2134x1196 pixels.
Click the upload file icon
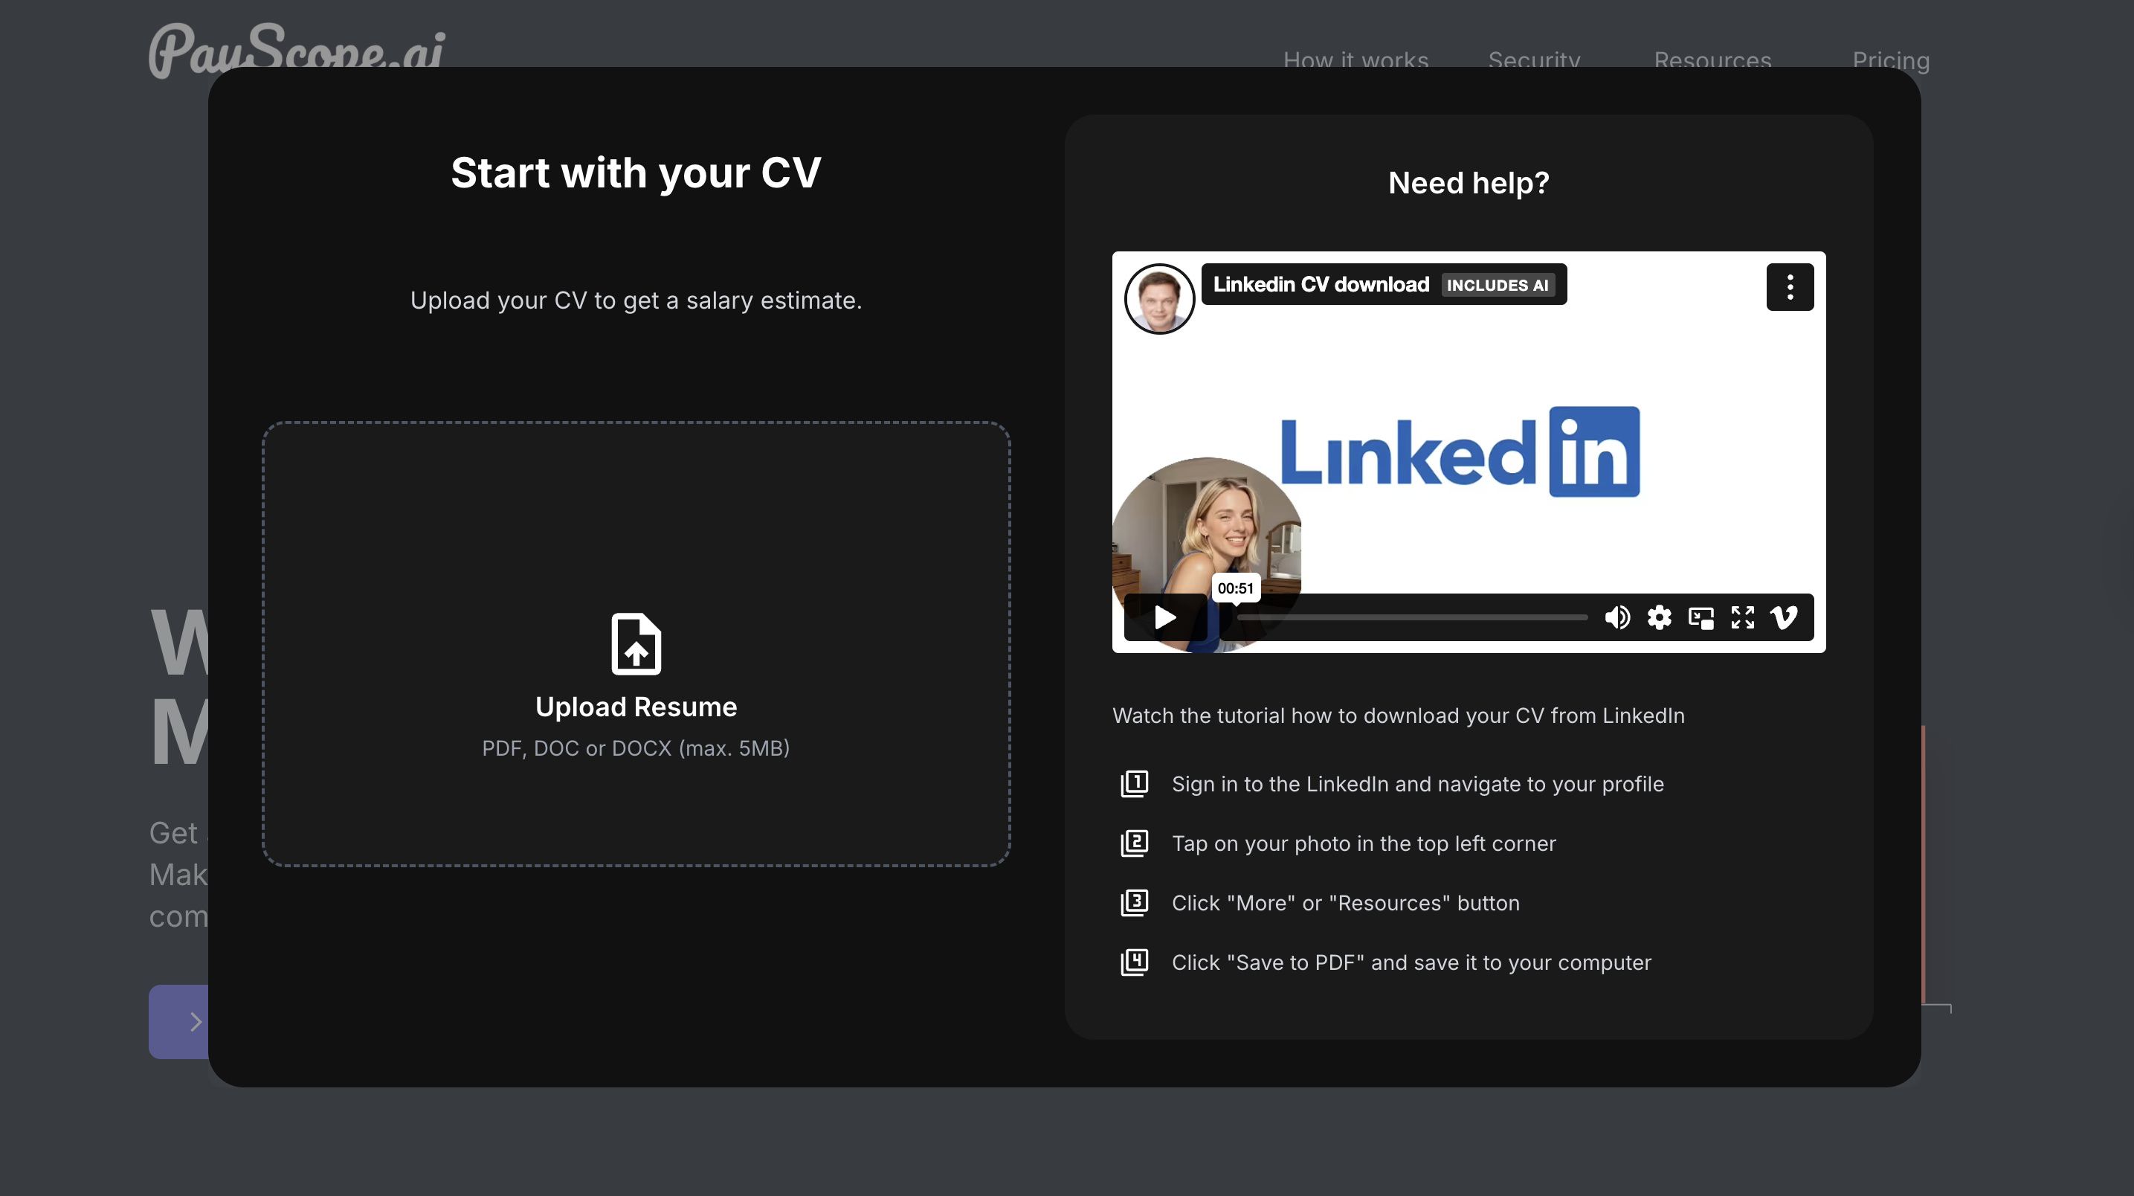pos(636,643)
